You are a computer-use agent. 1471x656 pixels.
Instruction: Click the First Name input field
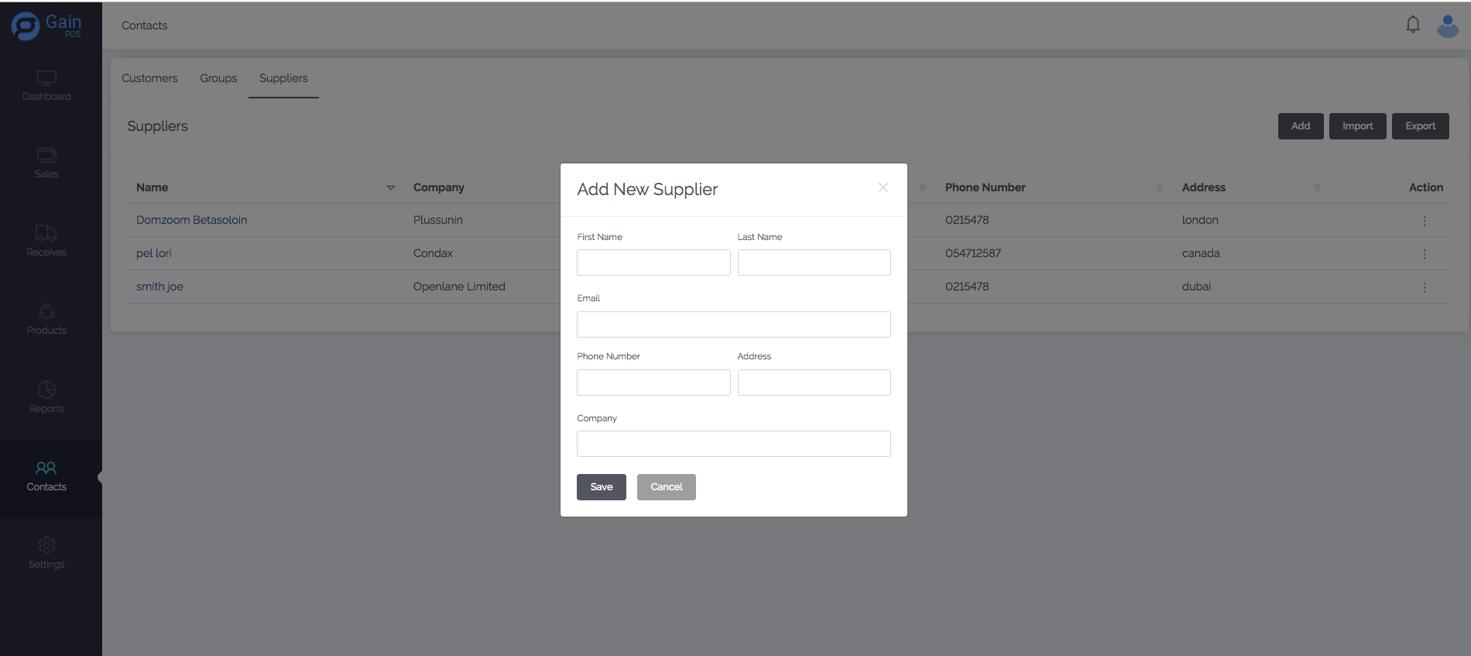coord(653,263)
